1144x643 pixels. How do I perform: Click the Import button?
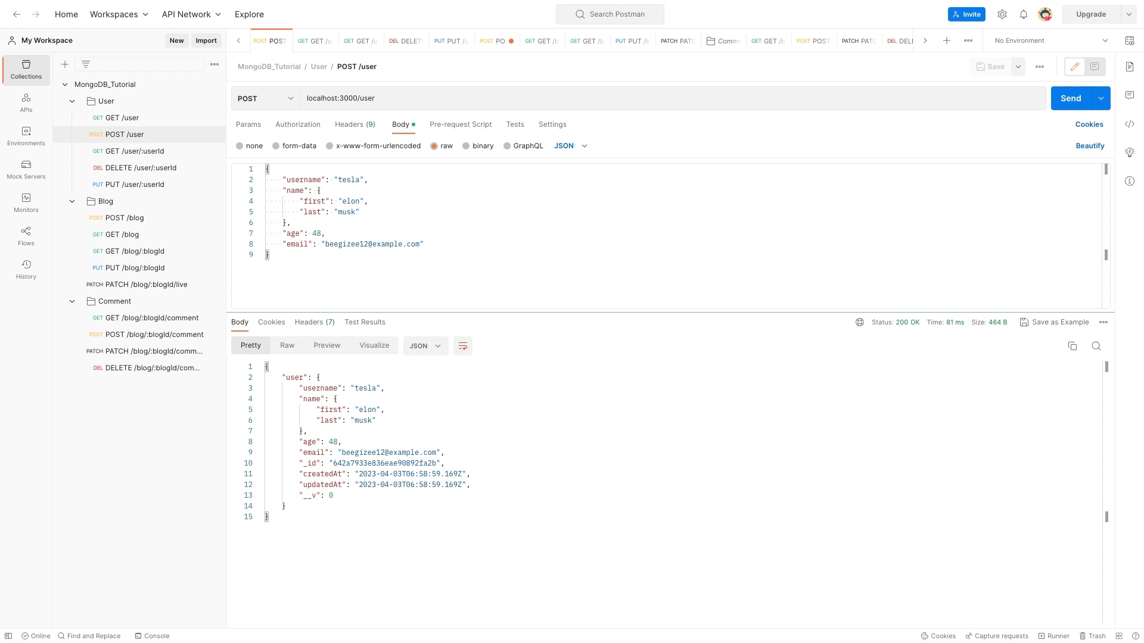206,40
